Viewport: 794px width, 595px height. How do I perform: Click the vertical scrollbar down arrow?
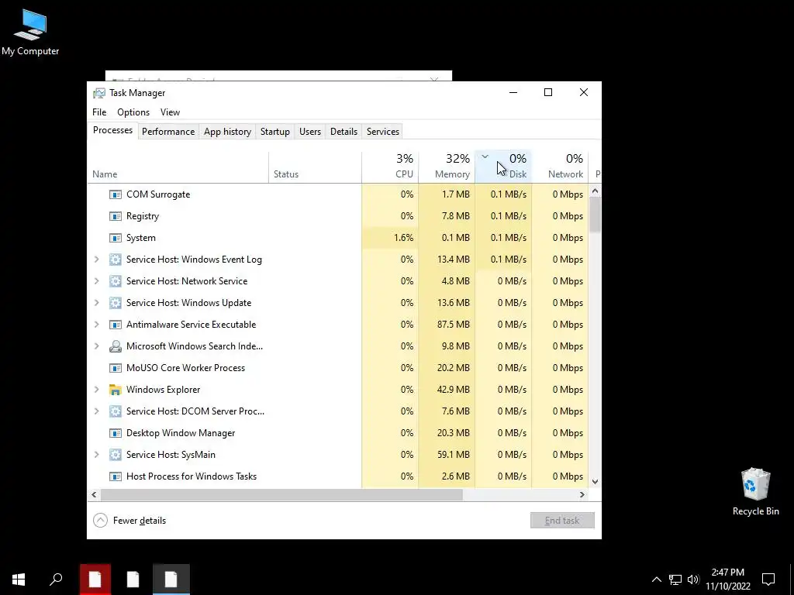tap(595, 482)
